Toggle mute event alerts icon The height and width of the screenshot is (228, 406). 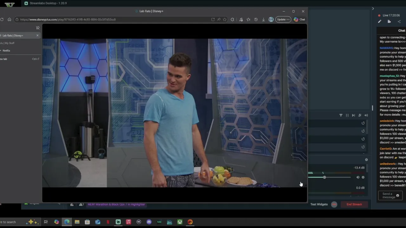360,115
